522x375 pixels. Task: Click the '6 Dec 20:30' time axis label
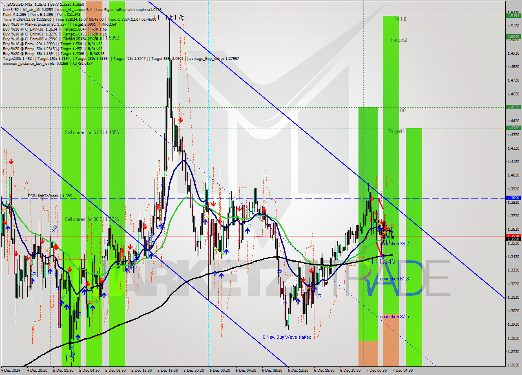(350, 371)
